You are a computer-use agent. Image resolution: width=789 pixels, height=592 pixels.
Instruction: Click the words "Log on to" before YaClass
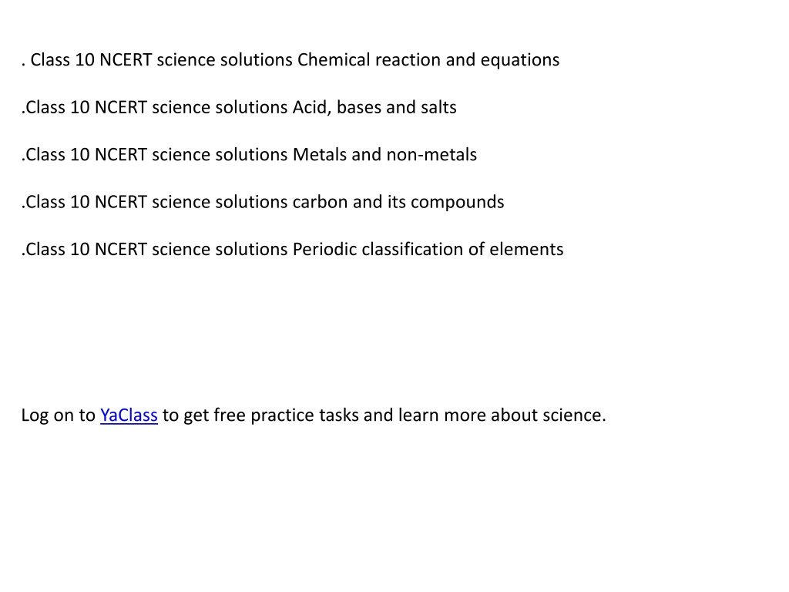click(x=59, y=415)
